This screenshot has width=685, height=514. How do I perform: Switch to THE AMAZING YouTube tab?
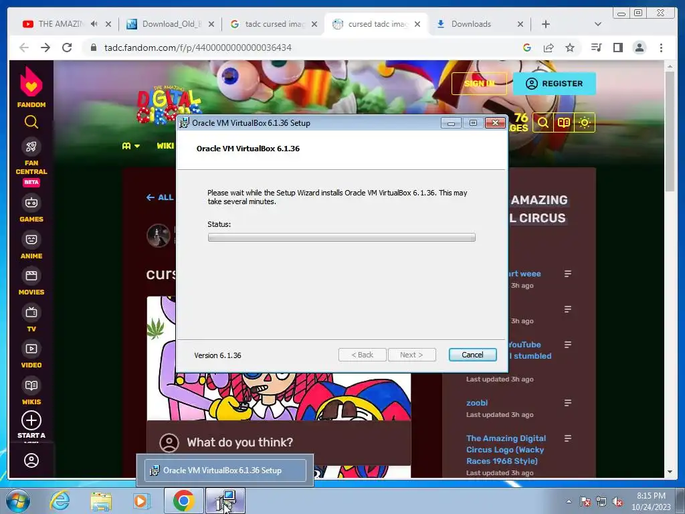(60, 24)
